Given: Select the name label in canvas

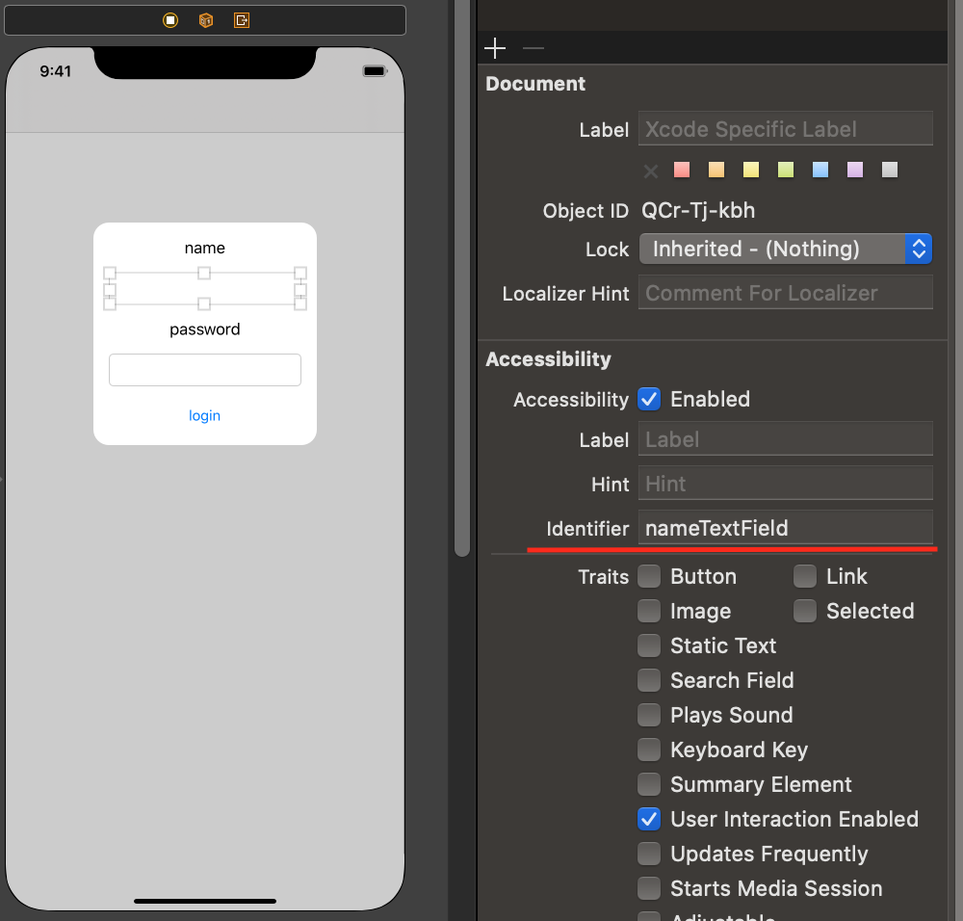Looking at the screenshot, I should coord(204,248).
